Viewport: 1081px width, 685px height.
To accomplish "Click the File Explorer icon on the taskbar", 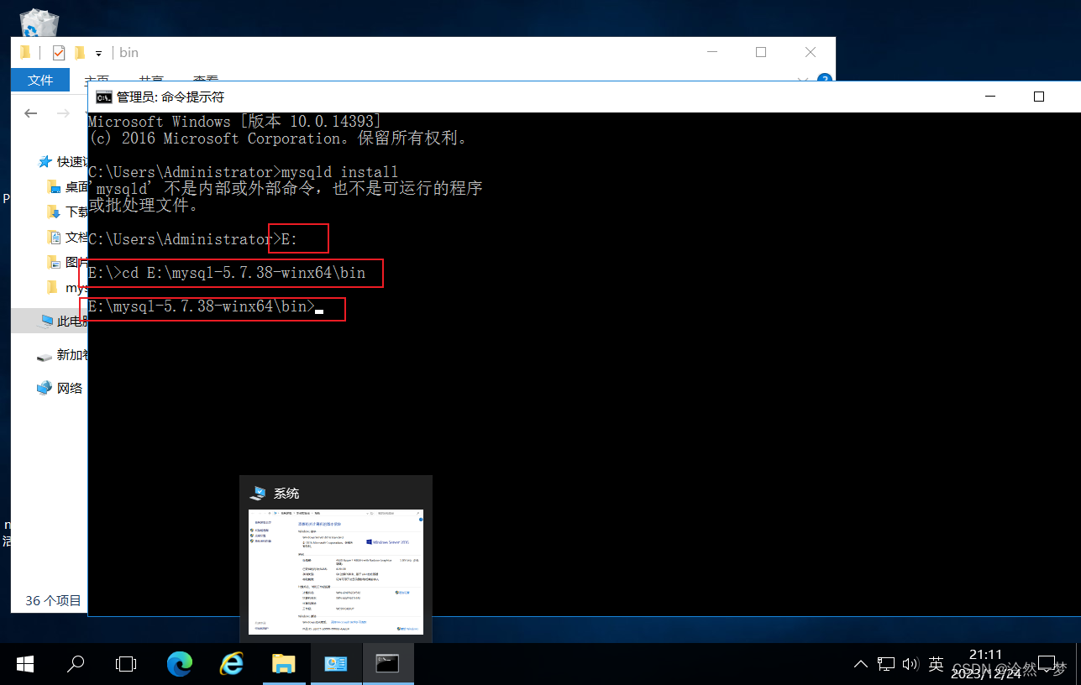I will [284, 664].
